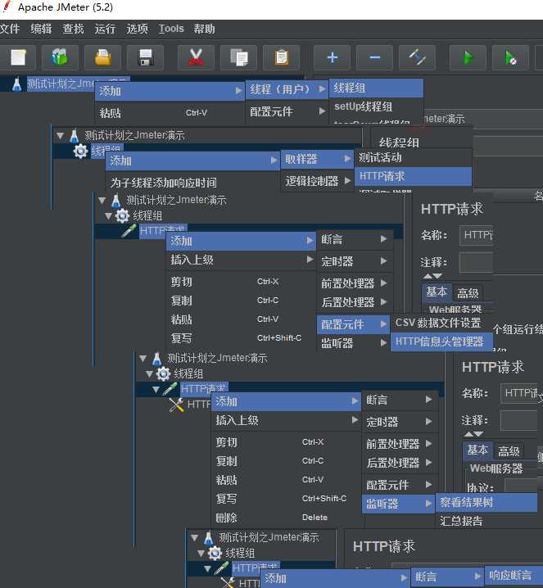This screenshot has width=543, height=588.
Task: Collapse 测试计划之Jmeter演示 node above 为子线程添加响应时间 menu
Action: tap(60, 135)
